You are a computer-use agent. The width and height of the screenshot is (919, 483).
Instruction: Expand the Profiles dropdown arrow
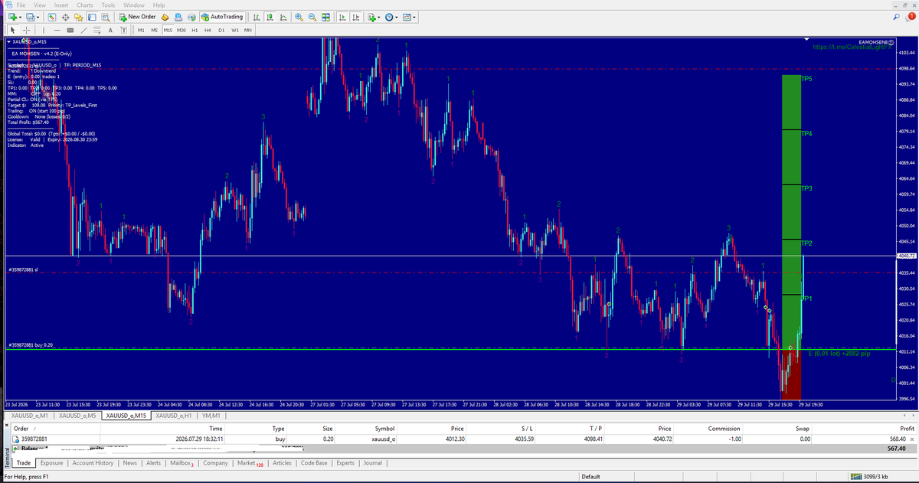[x=38, y=18]
